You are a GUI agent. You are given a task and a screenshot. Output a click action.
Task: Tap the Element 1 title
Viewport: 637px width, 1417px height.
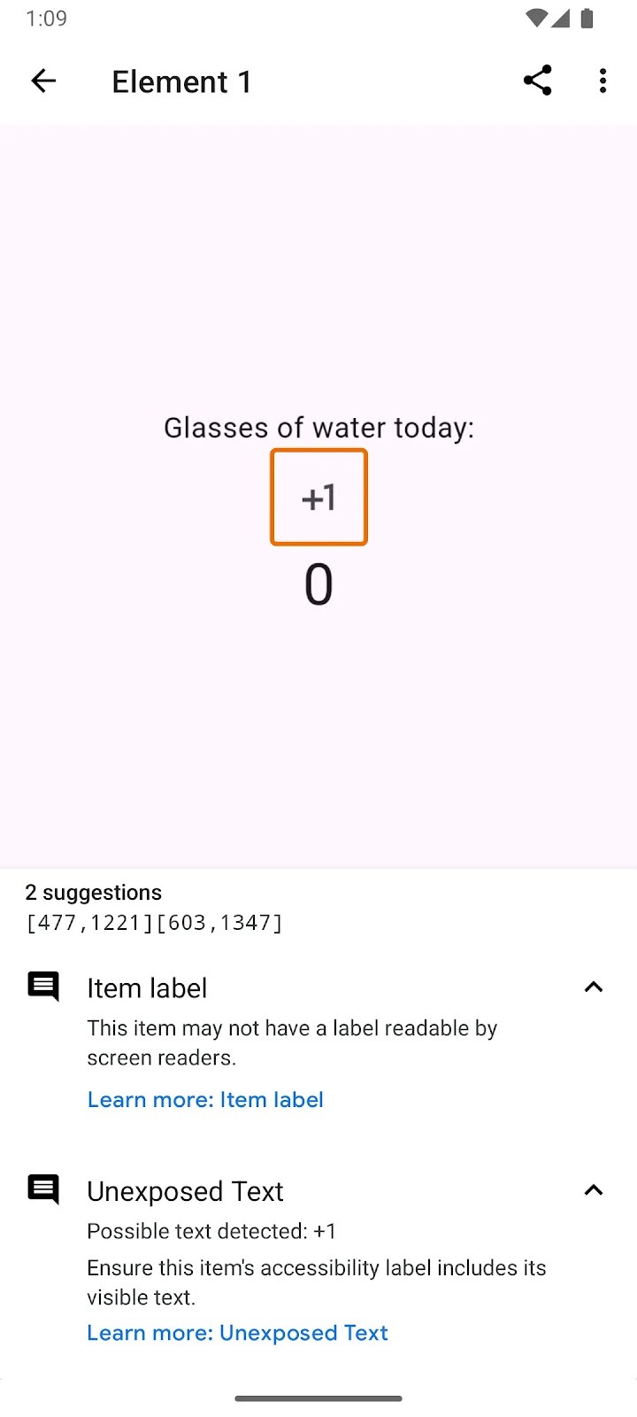pyautogui.click(x=181, y=82)
